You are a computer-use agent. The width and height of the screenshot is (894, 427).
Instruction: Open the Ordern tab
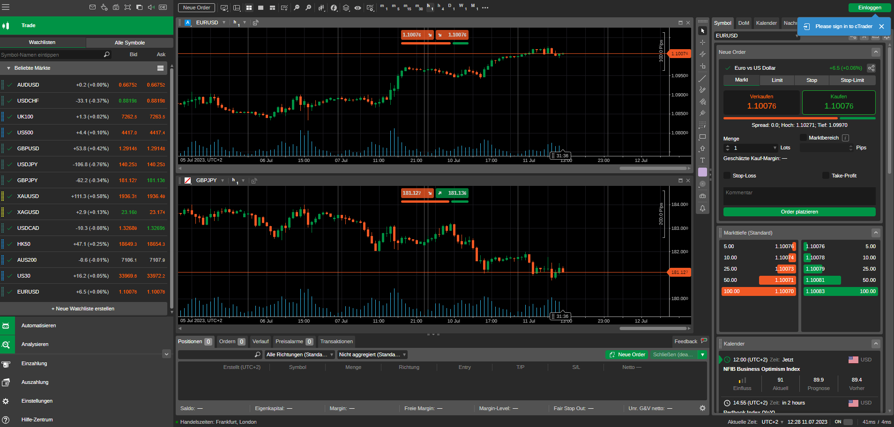232,342
